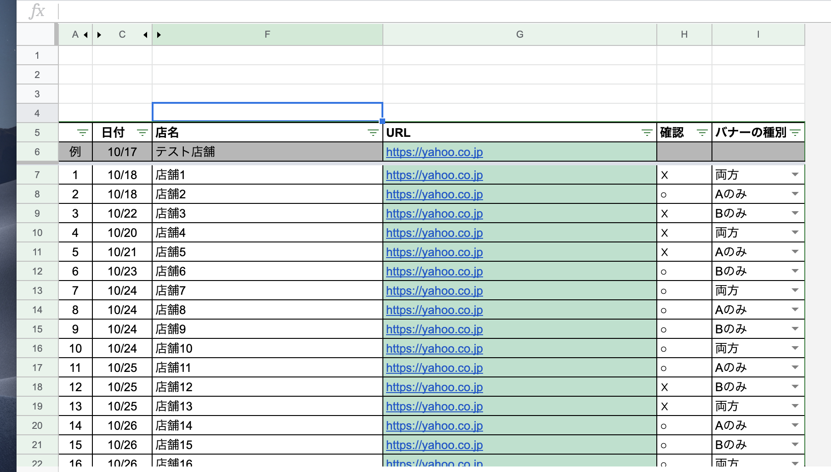Open the filter menu on the 確認 column

701,133
